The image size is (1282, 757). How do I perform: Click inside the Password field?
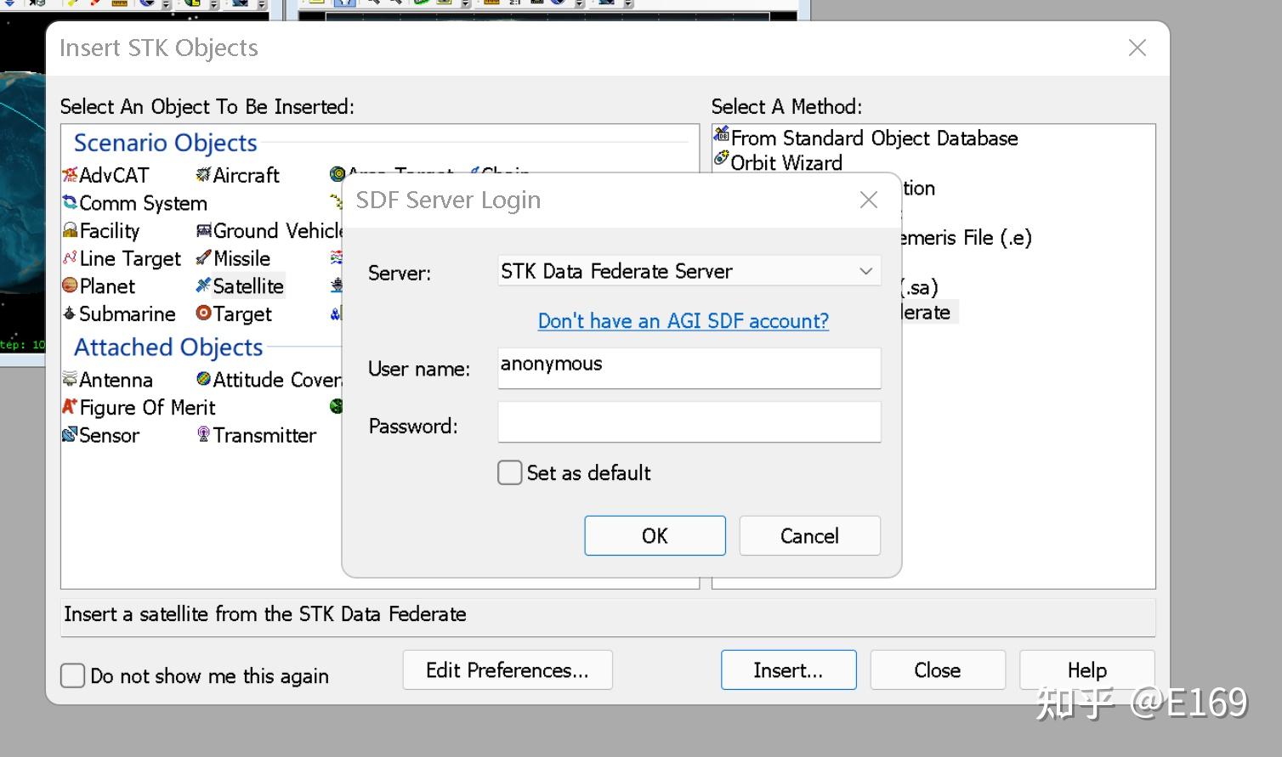pos(689,422)
